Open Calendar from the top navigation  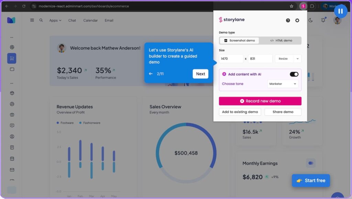[x=90, y=20]
